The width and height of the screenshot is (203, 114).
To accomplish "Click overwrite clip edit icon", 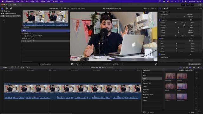I will pos(22,67).
